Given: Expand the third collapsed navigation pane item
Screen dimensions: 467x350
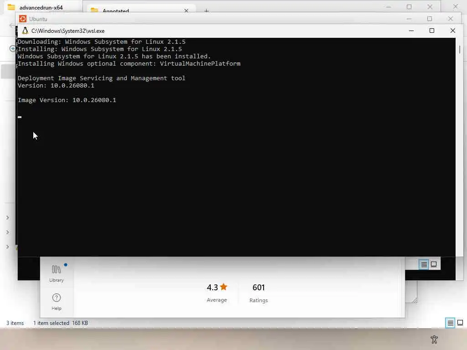Looking at the screenshot, I should pos(8,247).
